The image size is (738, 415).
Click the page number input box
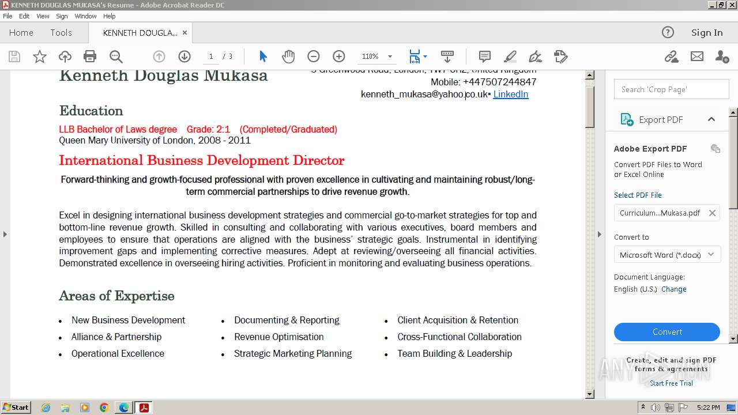click(211, 56)
